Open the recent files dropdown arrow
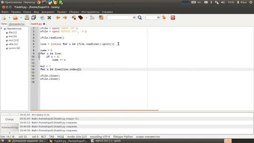The height and width of the screenshot is (143, 254). point(21,17)
